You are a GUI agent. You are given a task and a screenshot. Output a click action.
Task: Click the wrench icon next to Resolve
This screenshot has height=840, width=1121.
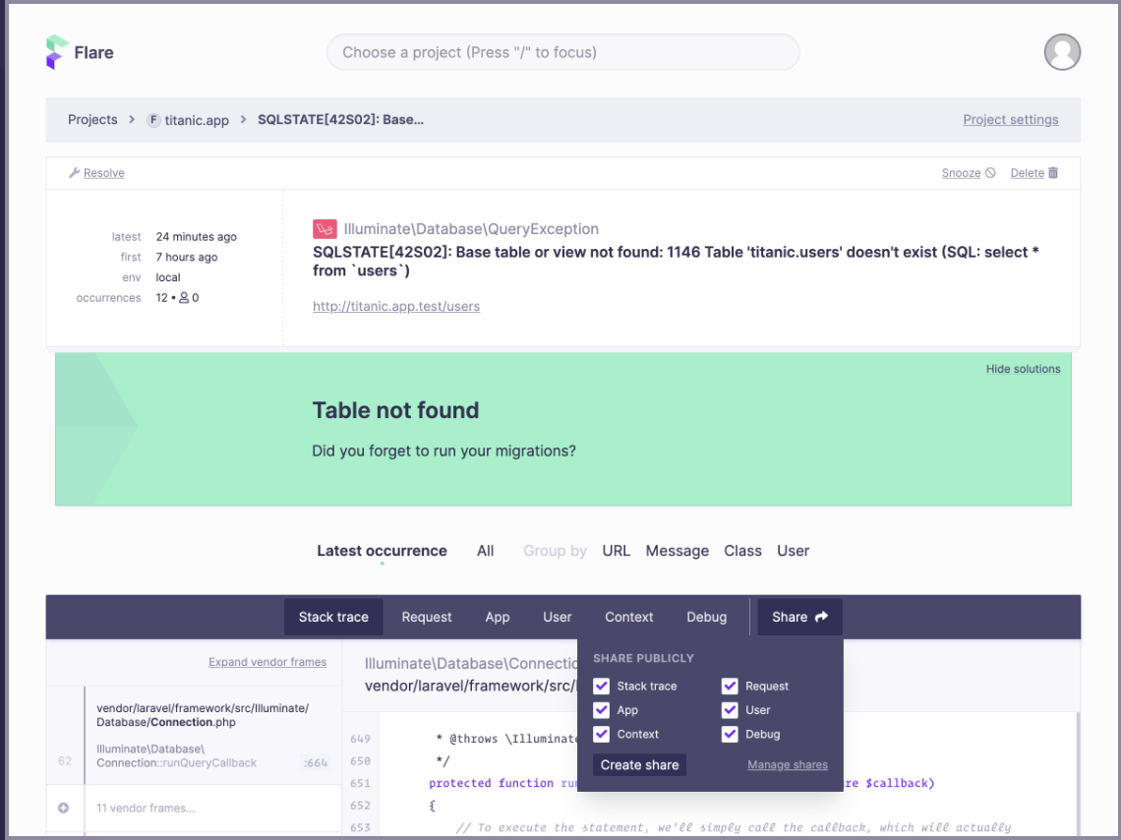[x=73, y=172]
